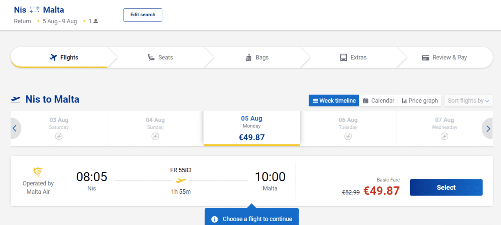Screen dimensions: 501x225
Task: Click the Ryanair harp logo icon
Action: [x=38, y=172]
